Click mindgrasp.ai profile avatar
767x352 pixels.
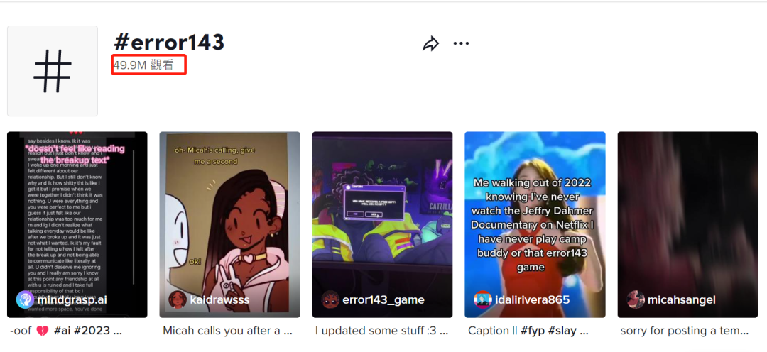point(25,299)
